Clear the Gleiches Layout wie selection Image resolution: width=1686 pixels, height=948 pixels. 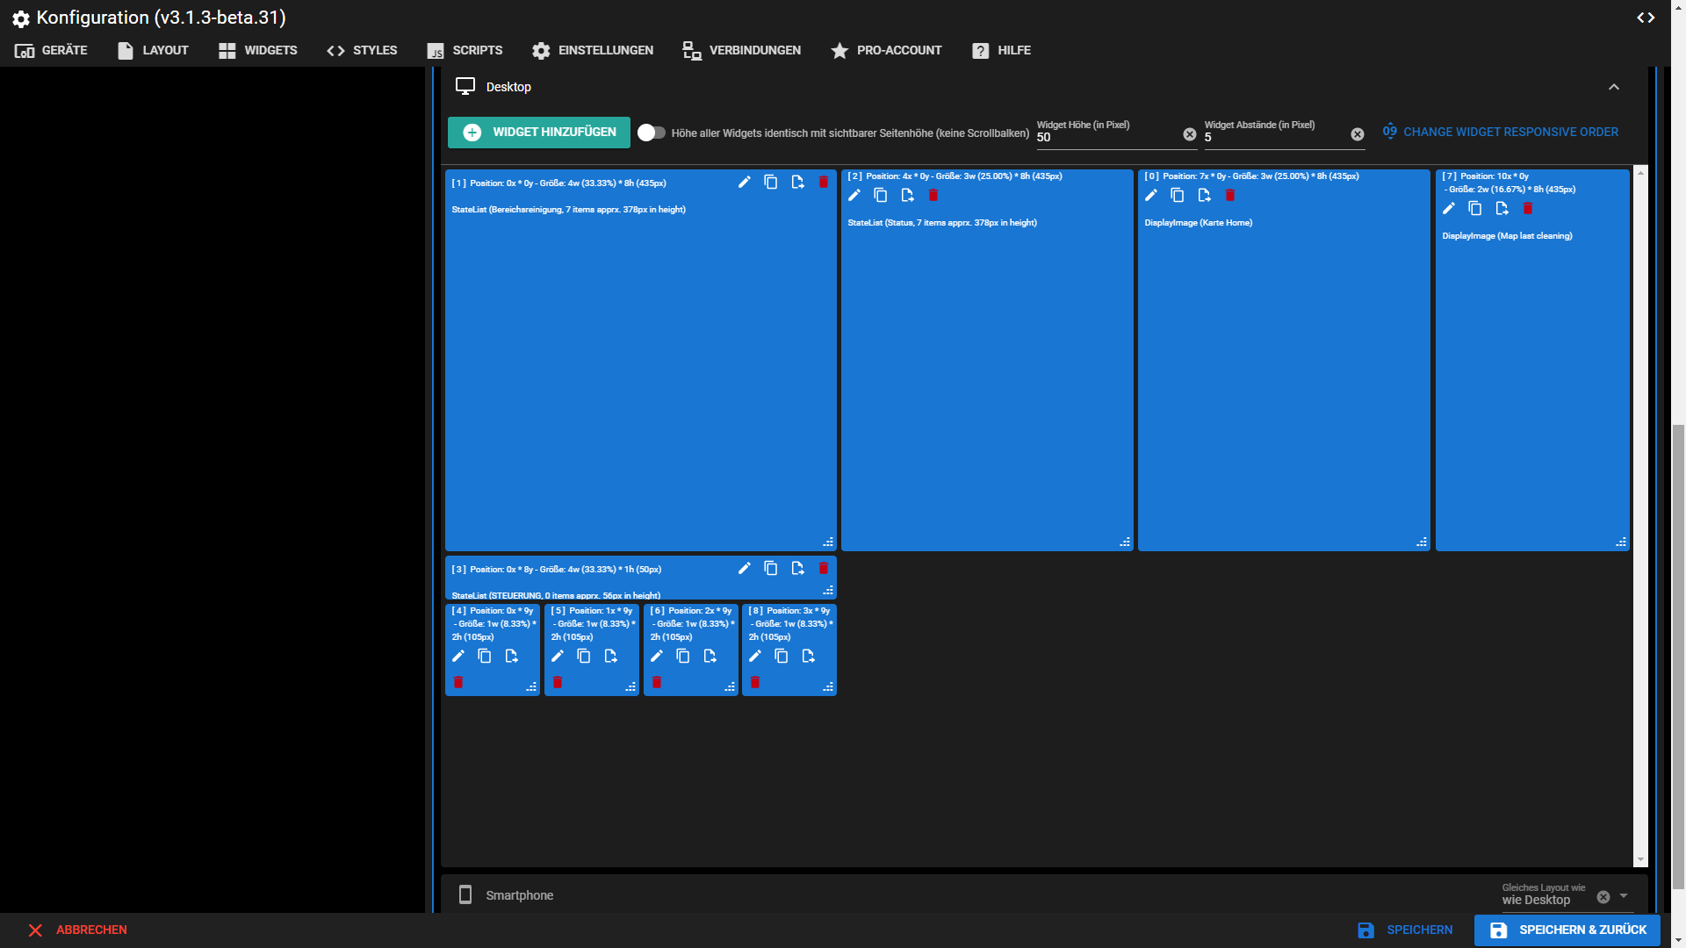[x=1603, y=897]
